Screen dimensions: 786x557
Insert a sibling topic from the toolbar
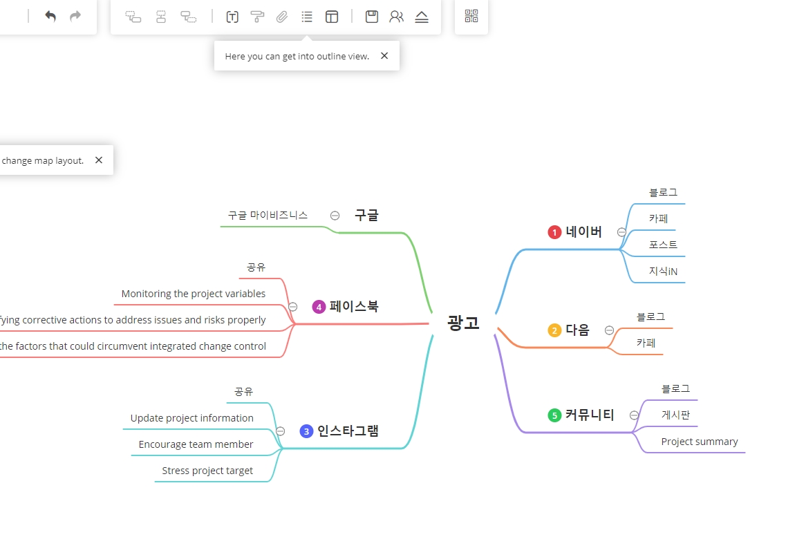(x=161, y=17)
